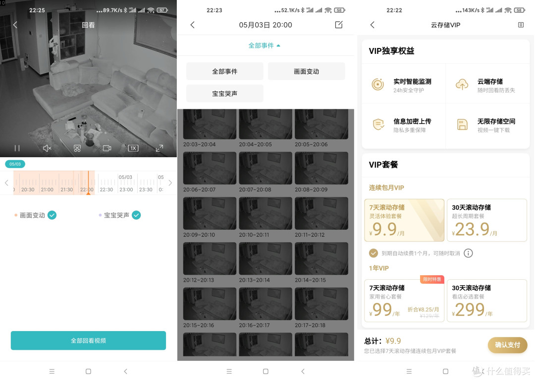Image resolution: width=535 pixels, height=382 pixels.
Task: Click the 连续包月VIP section label
Action: pos(386,188)
